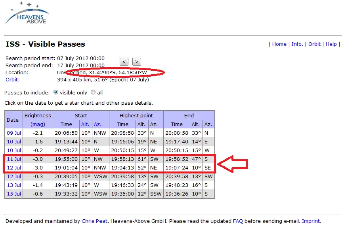
Task: Click search start 07 July 2012 00:00
Action: click(x=81, y=58)
